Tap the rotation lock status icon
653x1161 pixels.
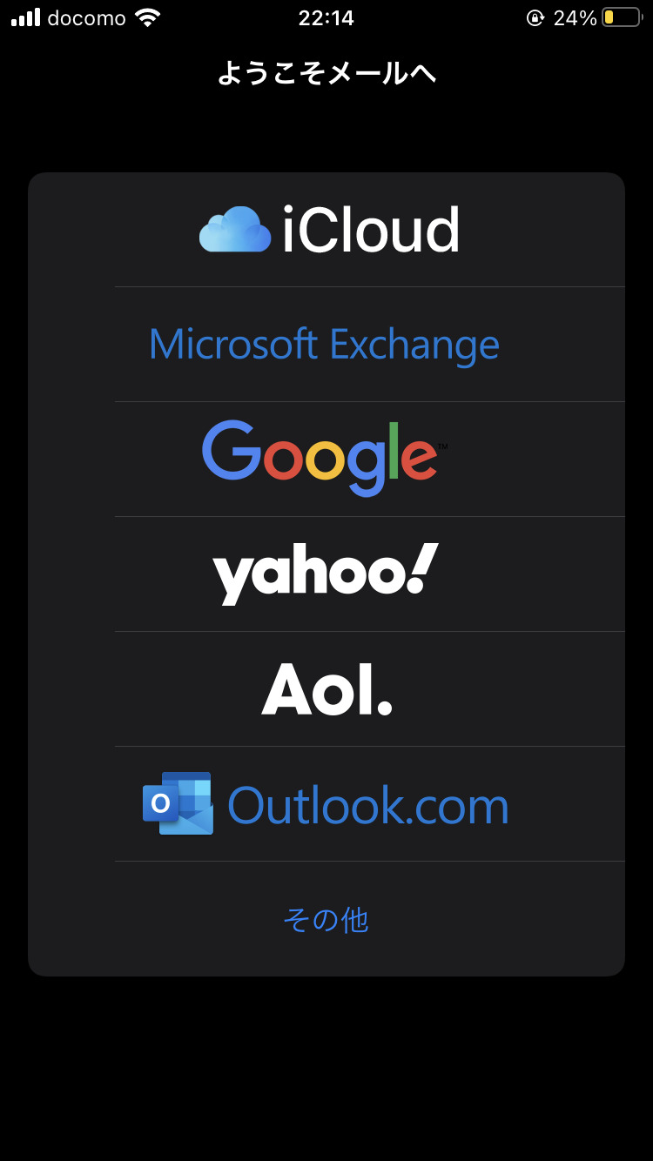[535, 17]
